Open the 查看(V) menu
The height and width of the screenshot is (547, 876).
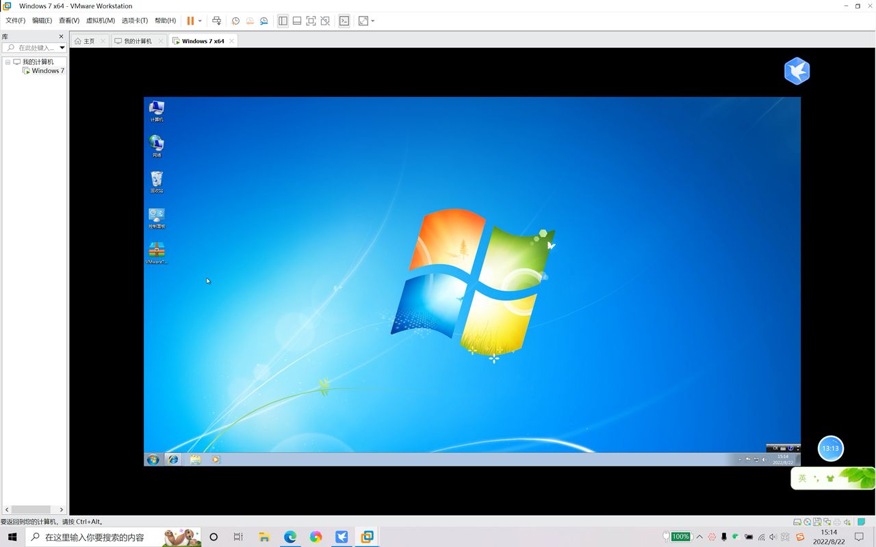[69, 21]
